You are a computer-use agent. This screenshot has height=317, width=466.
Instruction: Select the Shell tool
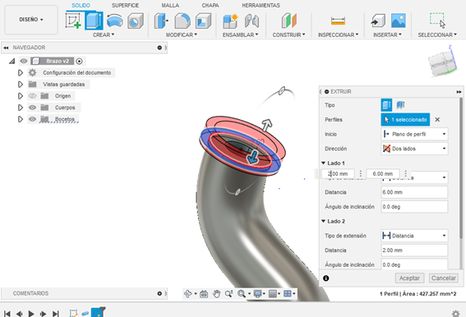pos(203,21)
